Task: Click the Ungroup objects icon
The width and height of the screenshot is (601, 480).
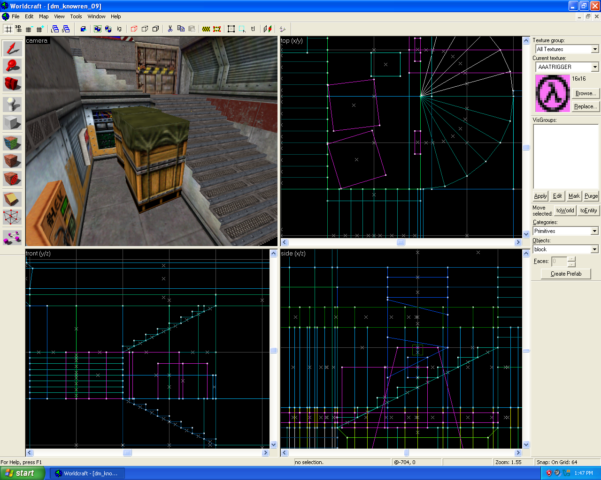Action: (108, 29)
